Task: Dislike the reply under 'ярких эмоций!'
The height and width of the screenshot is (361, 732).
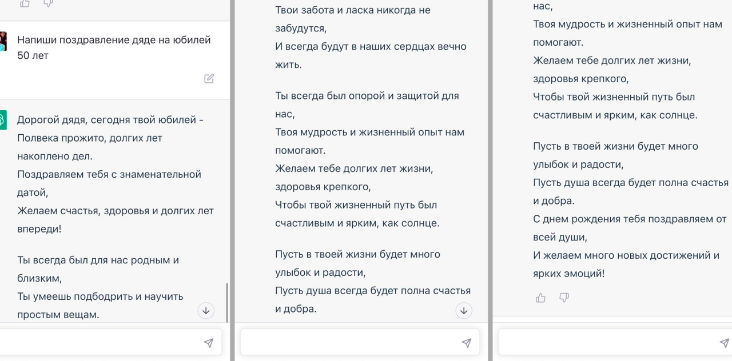Action: (x=564, y=298)
